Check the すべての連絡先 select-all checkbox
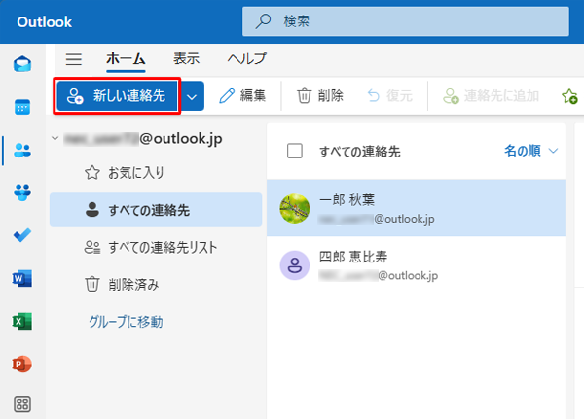The width and height of the screenshot is (584, 419). (295, 151)
